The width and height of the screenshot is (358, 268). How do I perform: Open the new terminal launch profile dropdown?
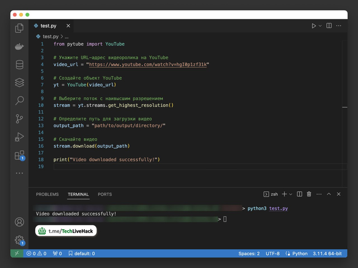[x=291, y=194]
